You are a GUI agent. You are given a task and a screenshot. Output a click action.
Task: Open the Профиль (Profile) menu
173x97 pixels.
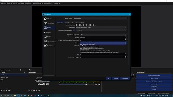tap(28, 4)
